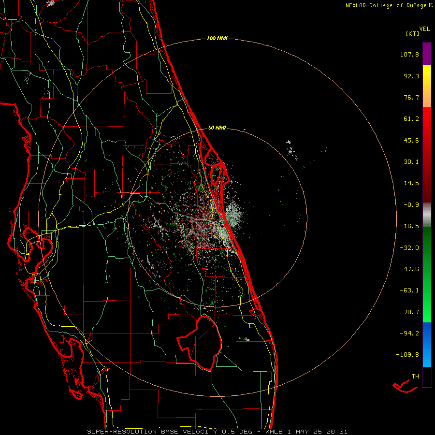Pick the purple segment of the color bar
Viewport: 435px width, 435px height.
coord(427,54)
